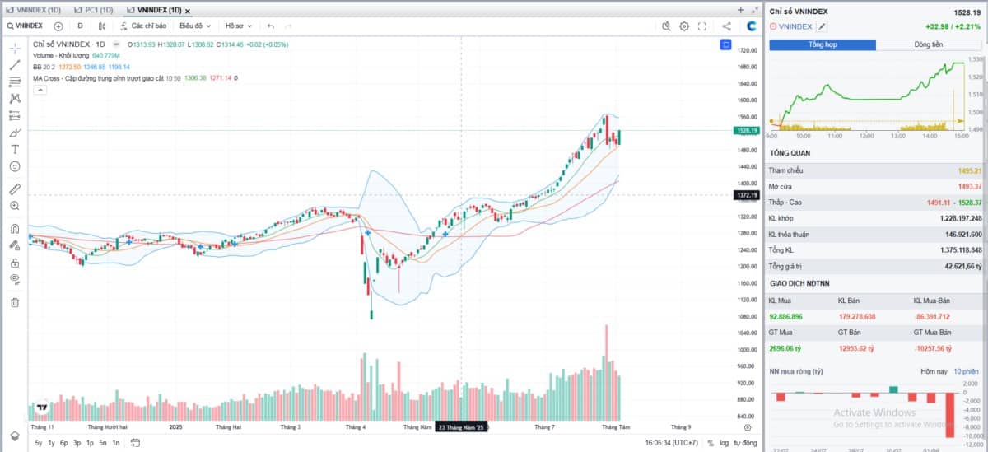Select the trend line drawing tool
Viewport: 988px width, 452px height.
tap(15, 64)
